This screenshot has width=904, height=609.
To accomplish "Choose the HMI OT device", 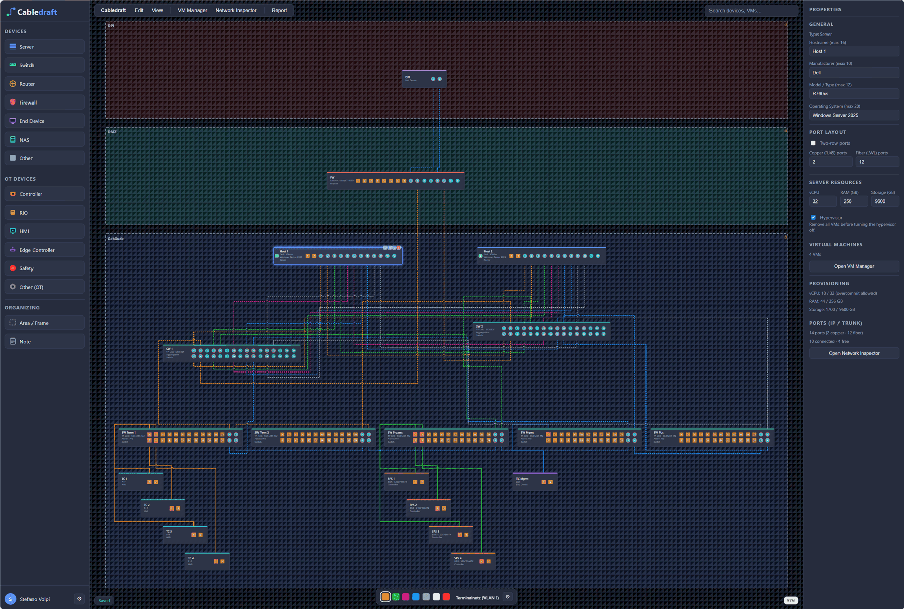I will pyautogui.click(x=45, y=231).
